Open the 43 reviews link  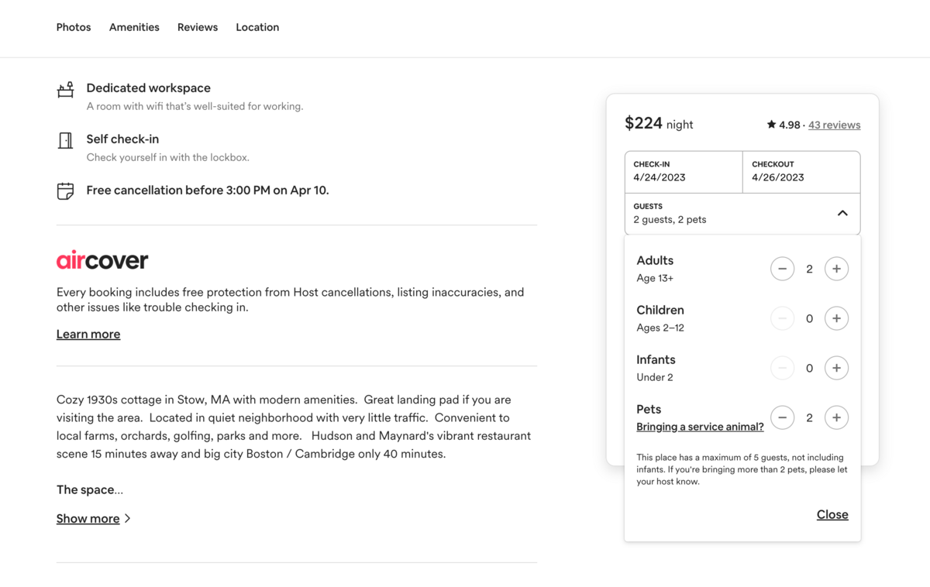point(834,125)
